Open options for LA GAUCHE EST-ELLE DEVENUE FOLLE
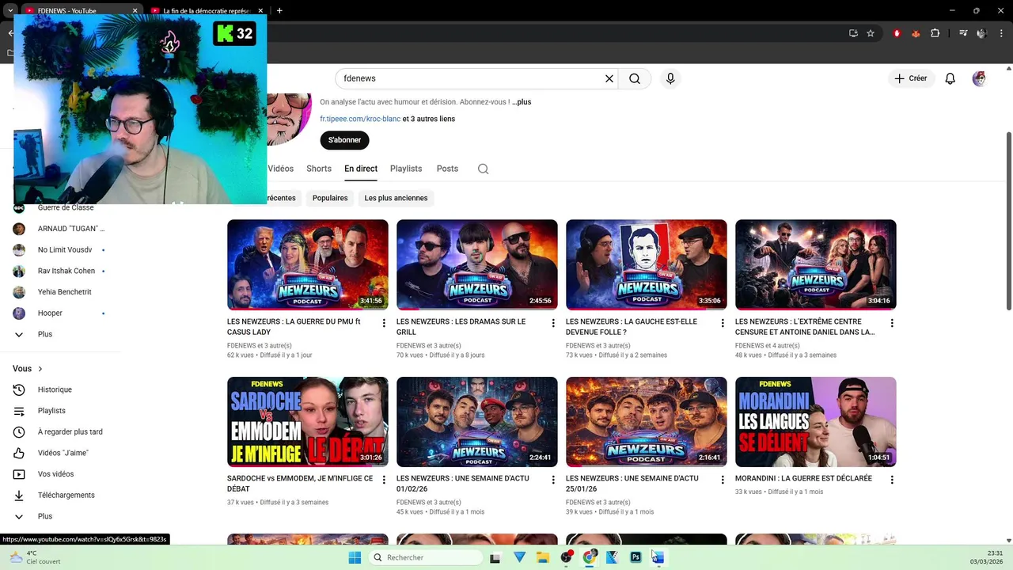The height and width of the screenshot is (570, 1013). [x=723, y=323]
